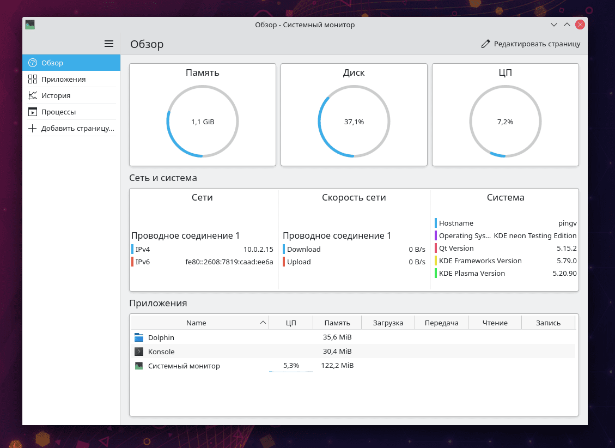Click the Konsole terminal icon in list
Viewport: 615px width, 448px height.
click(139, 352)
